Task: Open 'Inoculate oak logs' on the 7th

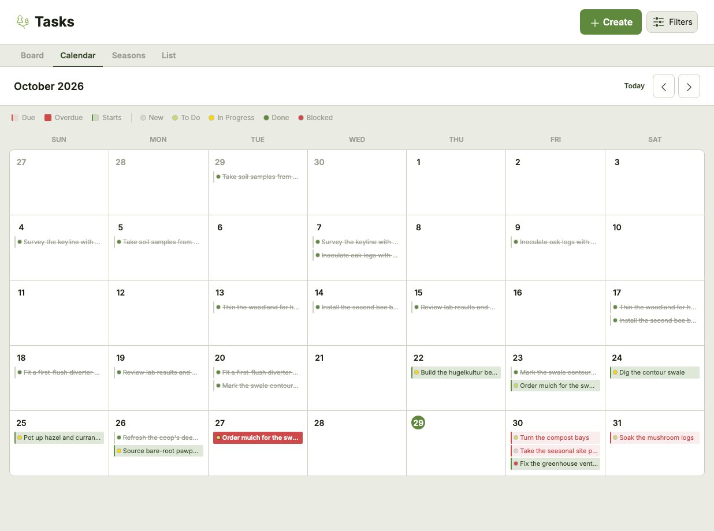Action: (357, 255)
